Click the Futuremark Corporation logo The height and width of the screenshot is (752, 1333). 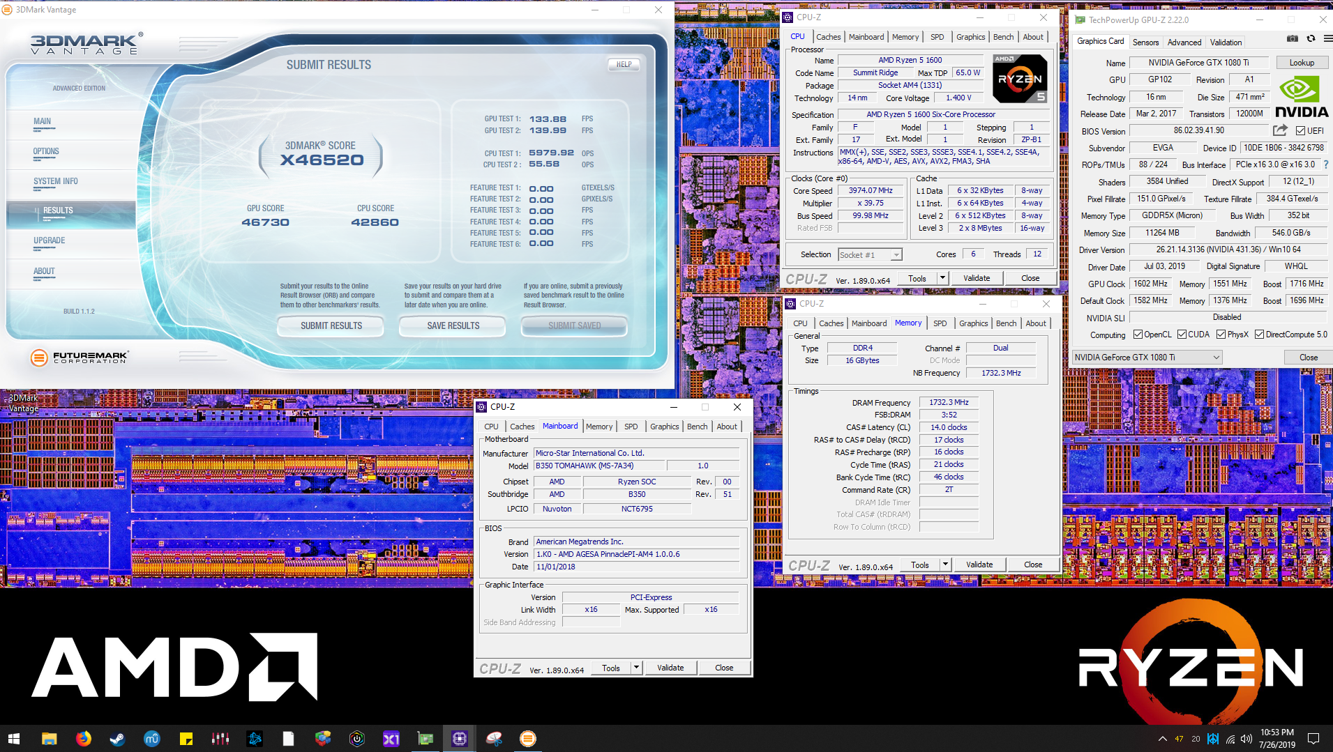(x=80, y=358)
